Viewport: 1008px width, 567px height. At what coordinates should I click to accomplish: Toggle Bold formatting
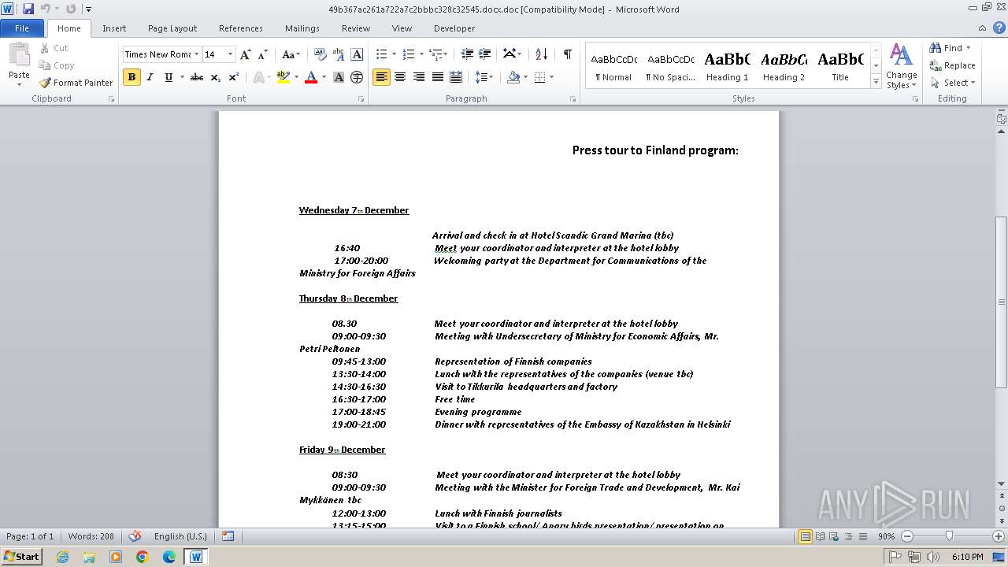[x=132, y=77]
